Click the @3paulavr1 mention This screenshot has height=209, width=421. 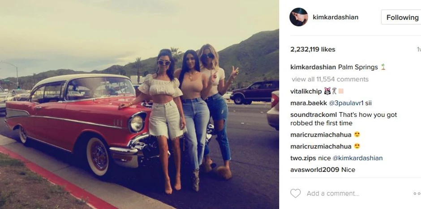pos(346,103)
